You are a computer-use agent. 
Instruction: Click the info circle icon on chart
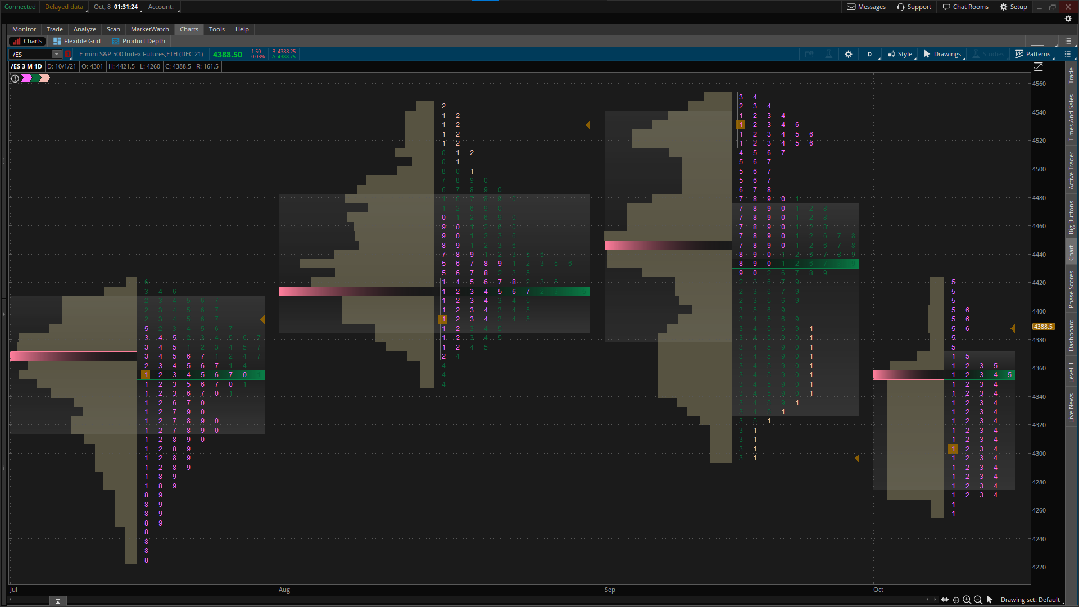coord(15,79)
